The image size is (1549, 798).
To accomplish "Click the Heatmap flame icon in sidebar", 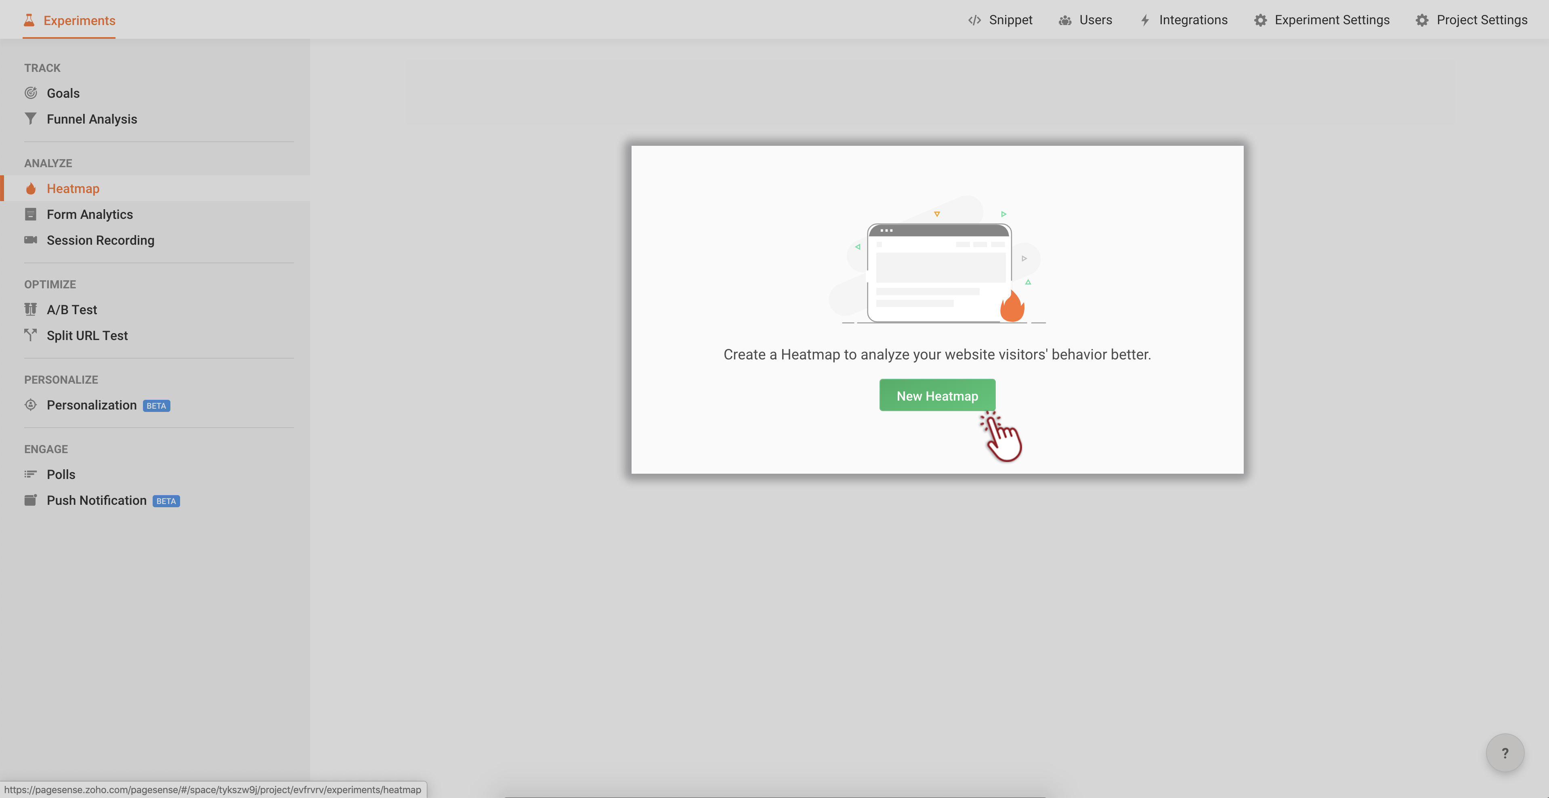I will pyautogui.click(x=31, y=189).
